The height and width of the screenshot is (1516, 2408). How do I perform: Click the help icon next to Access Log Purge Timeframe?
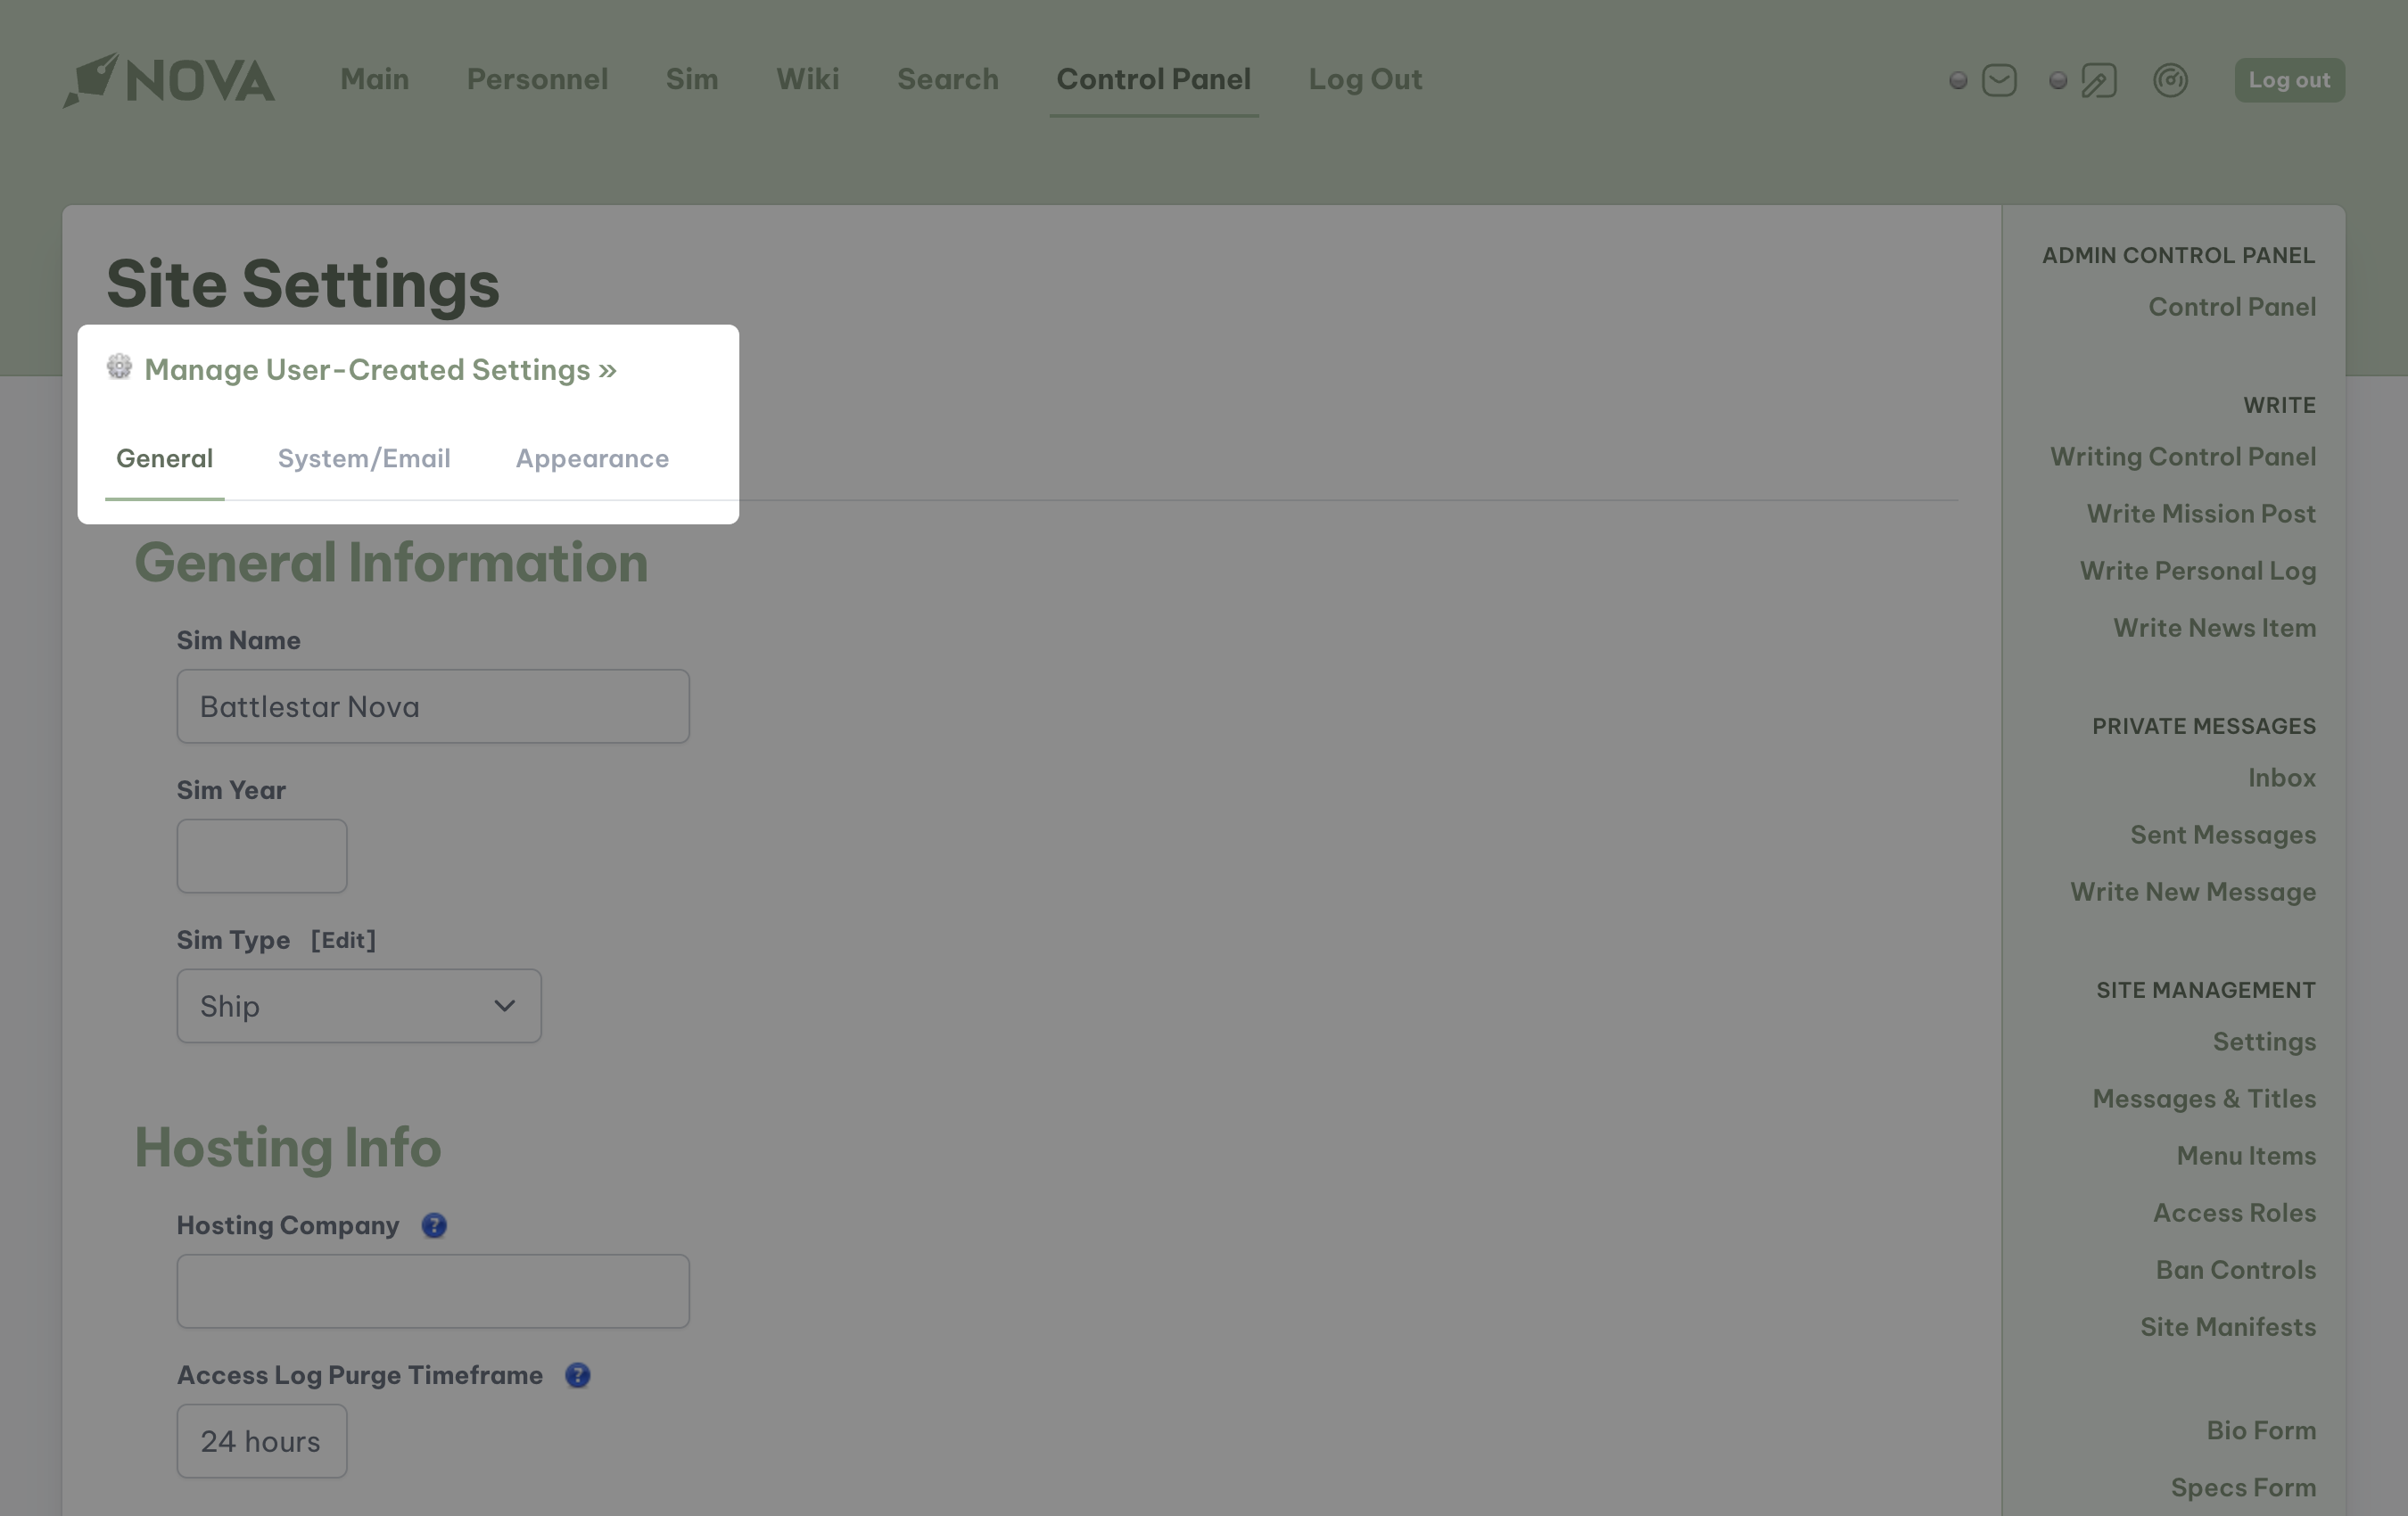(578, 1375)
